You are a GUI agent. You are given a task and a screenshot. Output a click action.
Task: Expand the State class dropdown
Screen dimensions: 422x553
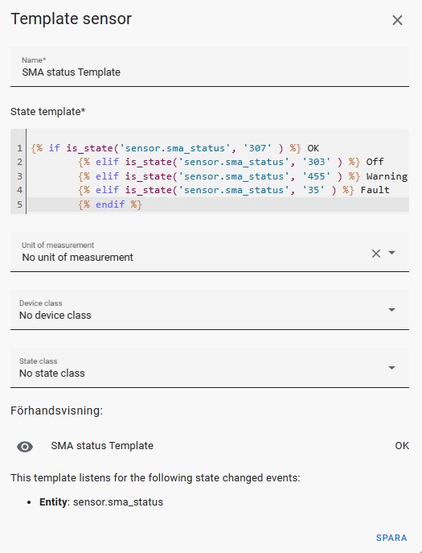tap(391, 368)
